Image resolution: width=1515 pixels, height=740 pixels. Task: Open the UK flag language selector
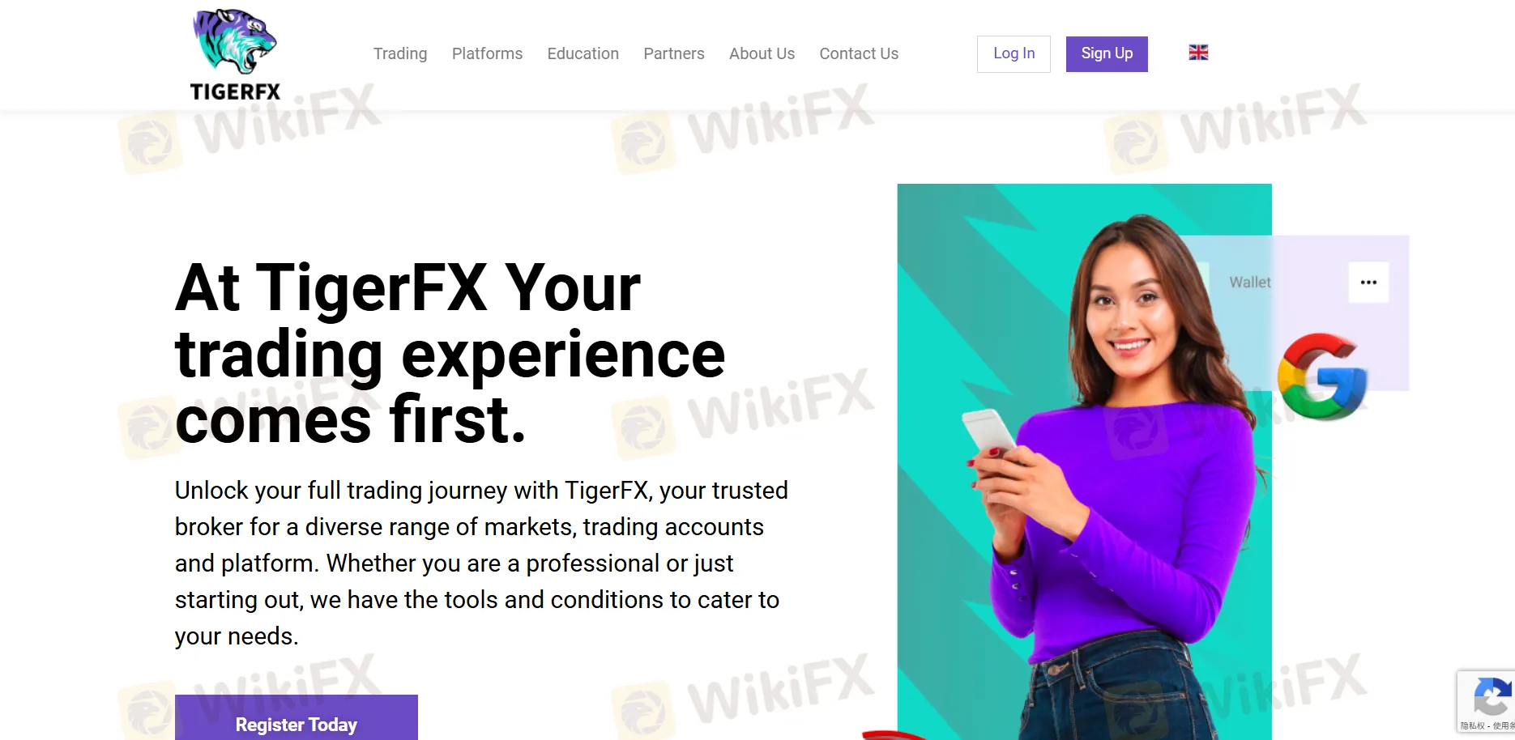[1198, 53]
